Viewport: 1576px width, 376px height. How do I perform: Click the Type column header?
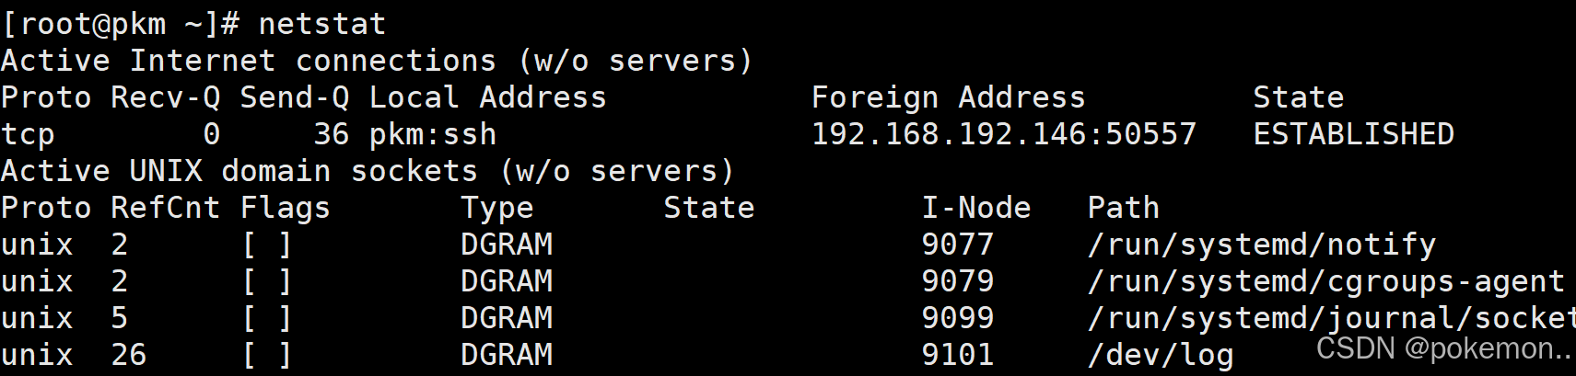(497, 209)
